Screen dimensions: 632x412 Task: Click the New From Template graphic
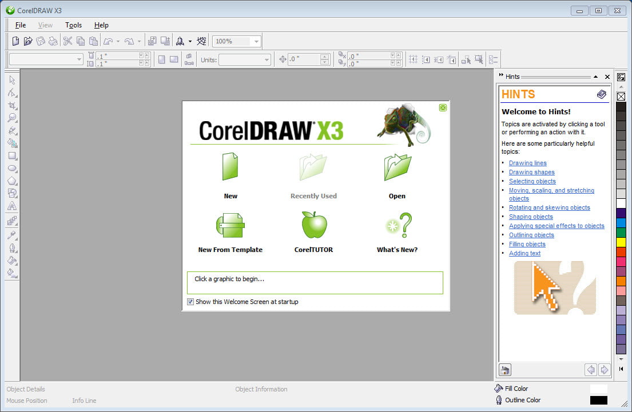click(x=230, y=226)
